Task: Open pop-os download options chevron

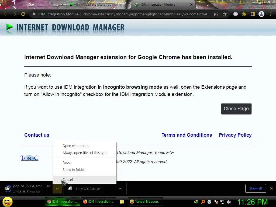Action: (57, 189)
